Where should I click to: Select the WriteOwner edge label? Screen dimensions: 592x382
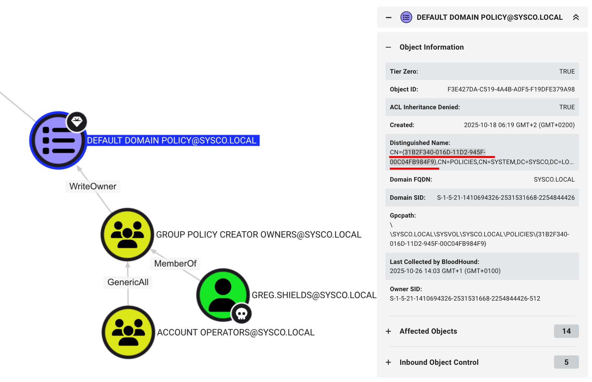click(93, 186)
